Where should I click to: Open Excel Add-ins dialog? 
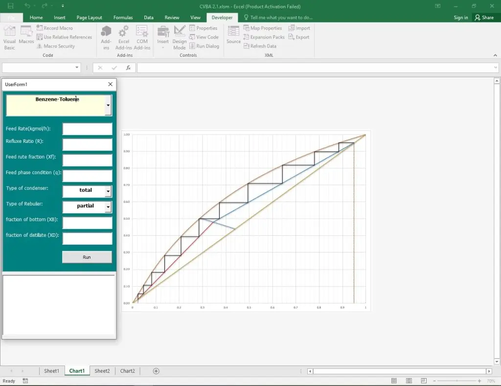pos(124,37)
